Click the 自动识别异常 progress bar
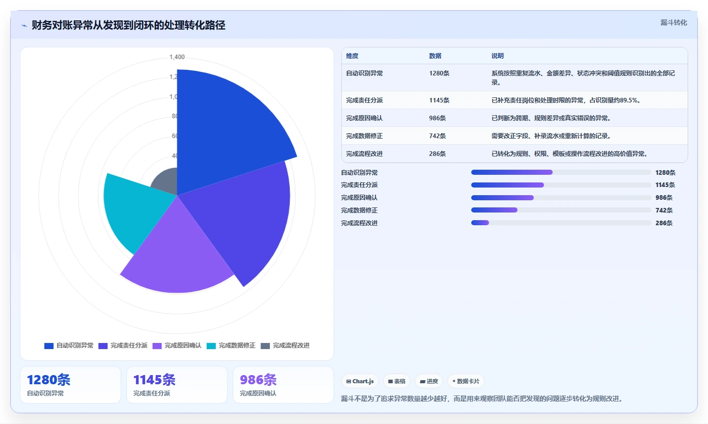 click(x=561, y=172)
